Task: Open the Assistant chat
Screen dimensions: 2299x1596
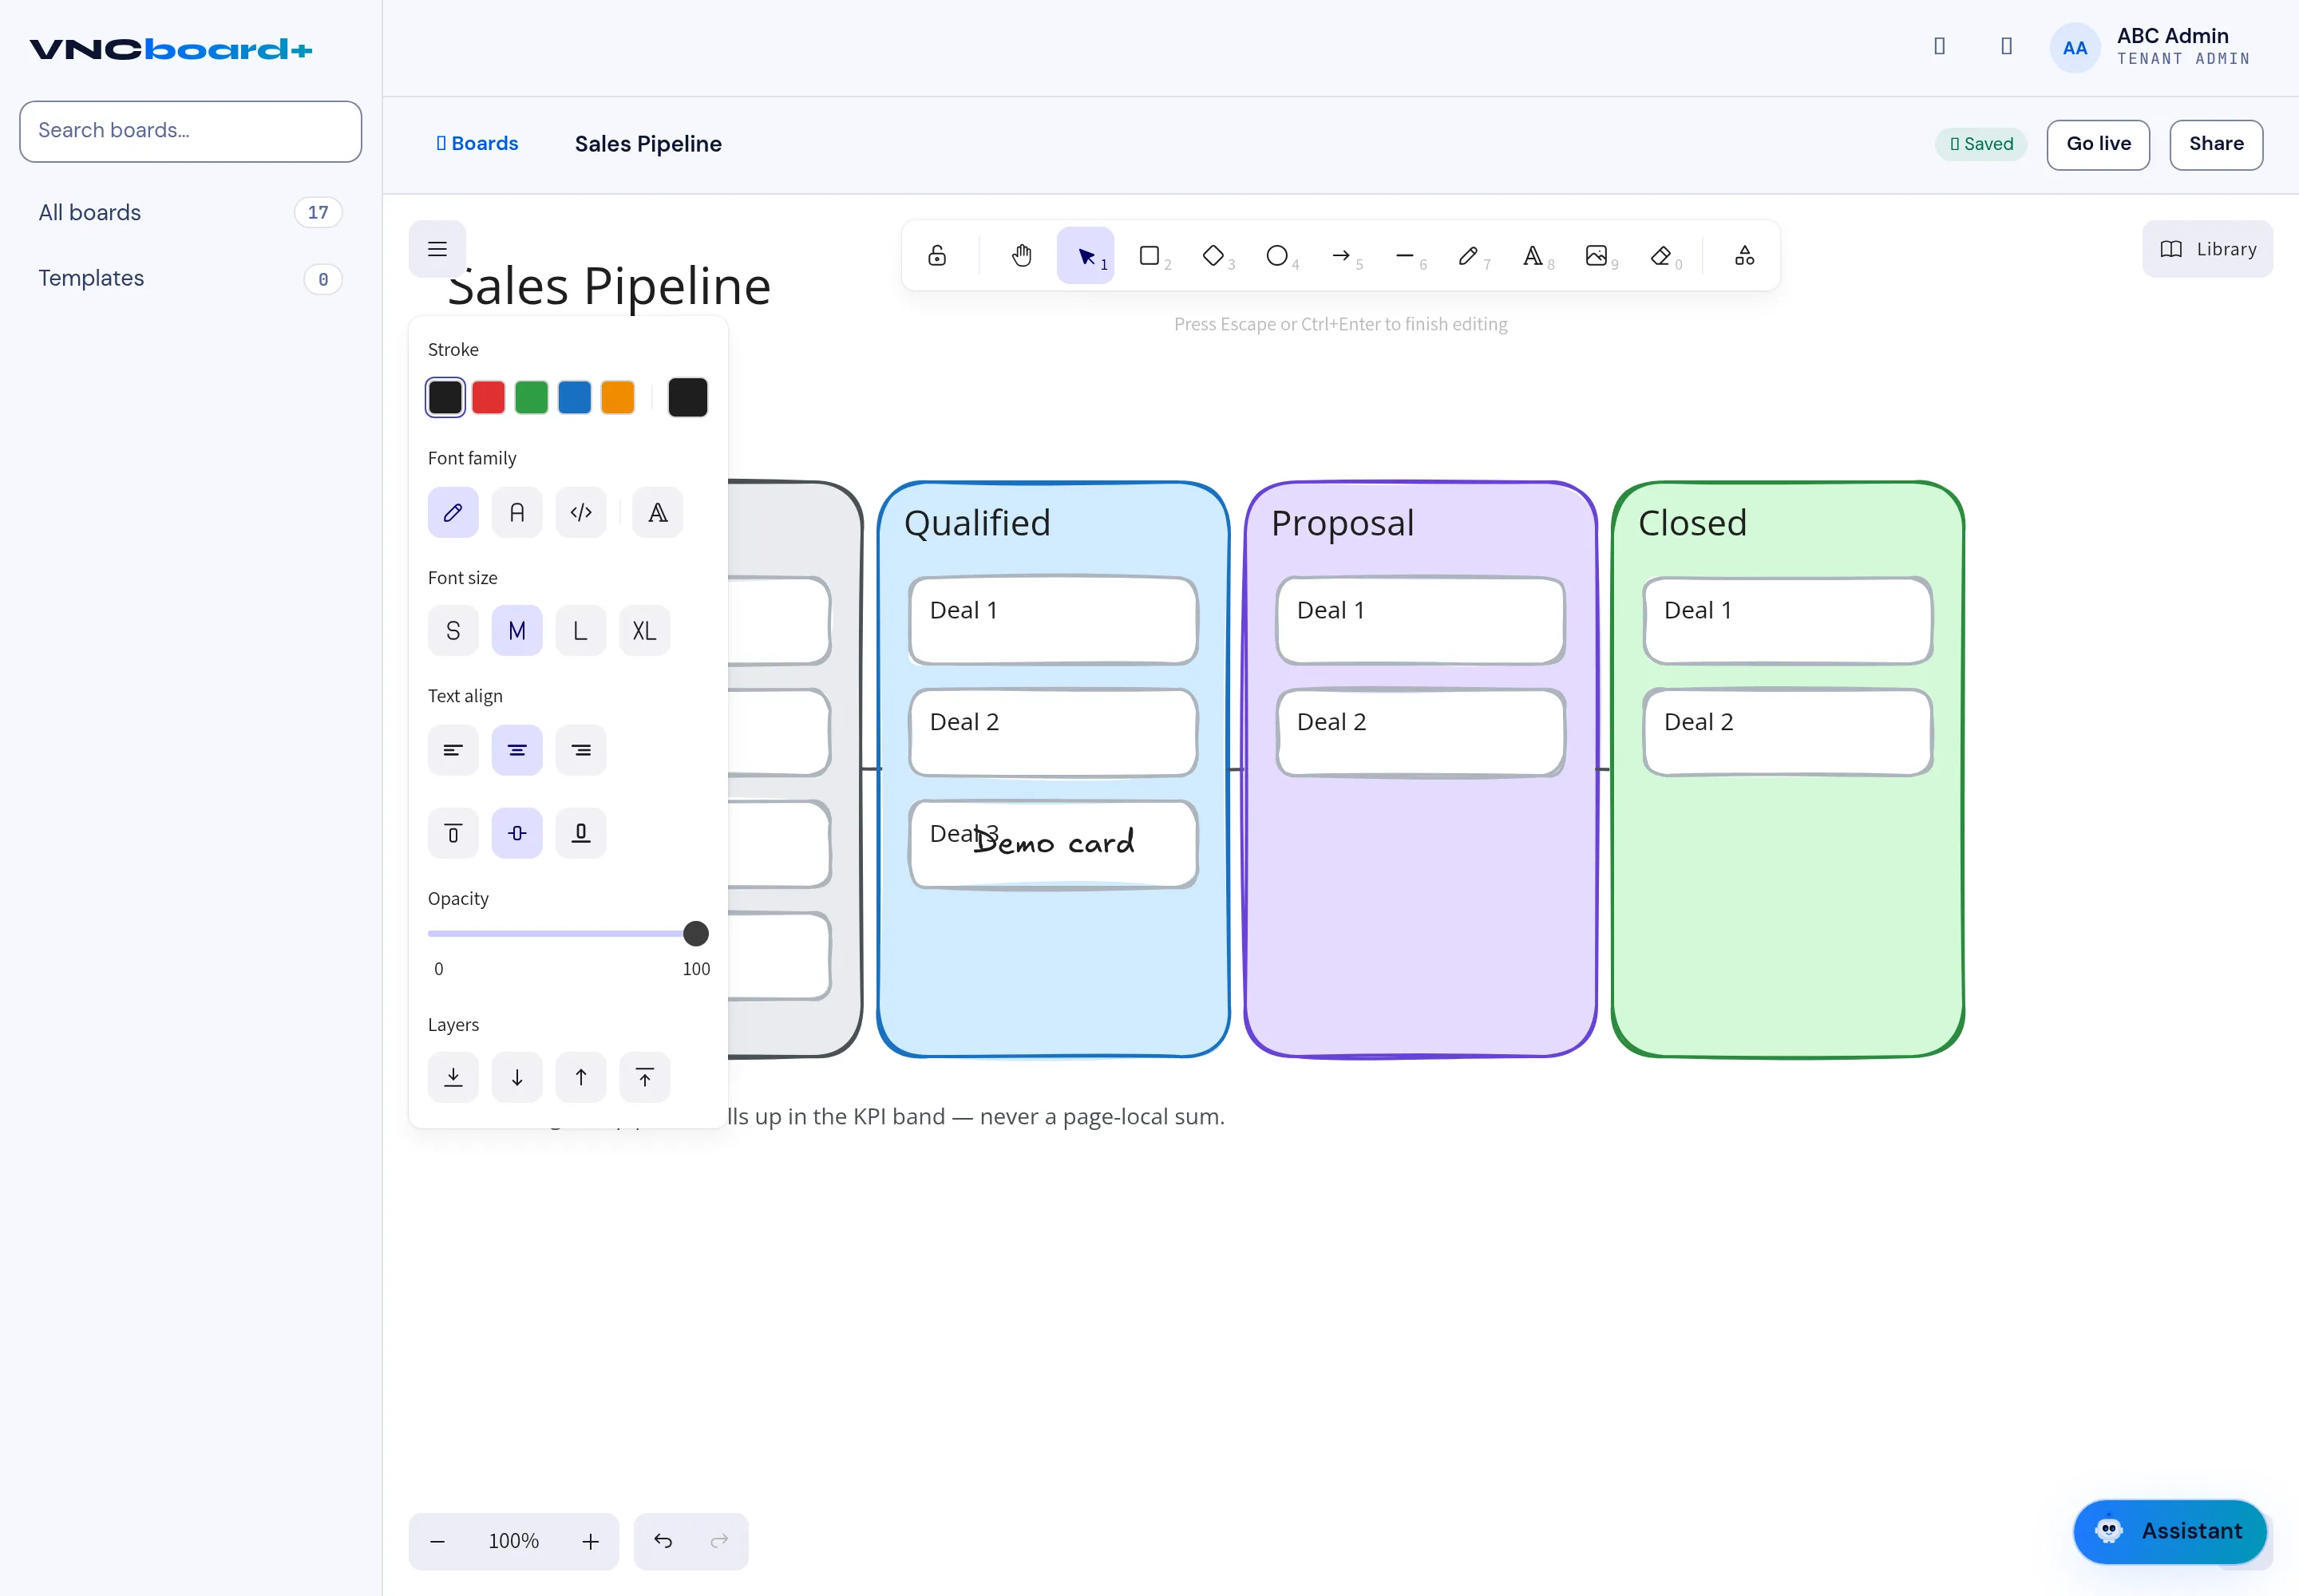Action: 2170,1531
